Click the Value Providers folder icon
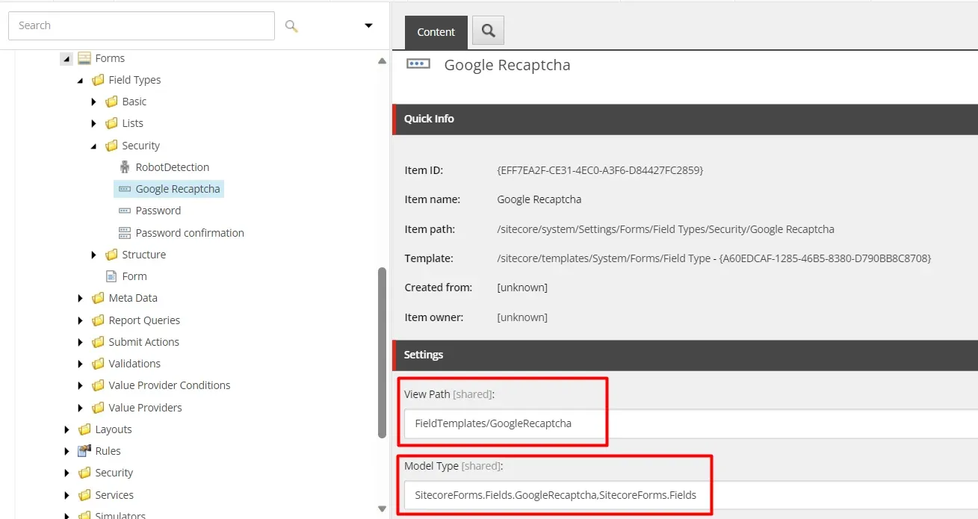 (98, 408)
